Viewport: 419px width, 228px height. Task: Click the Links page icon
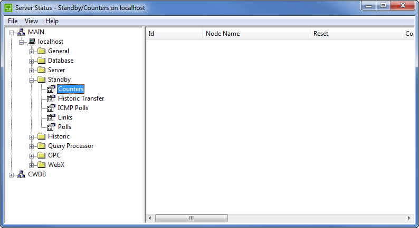pos(51,117)
